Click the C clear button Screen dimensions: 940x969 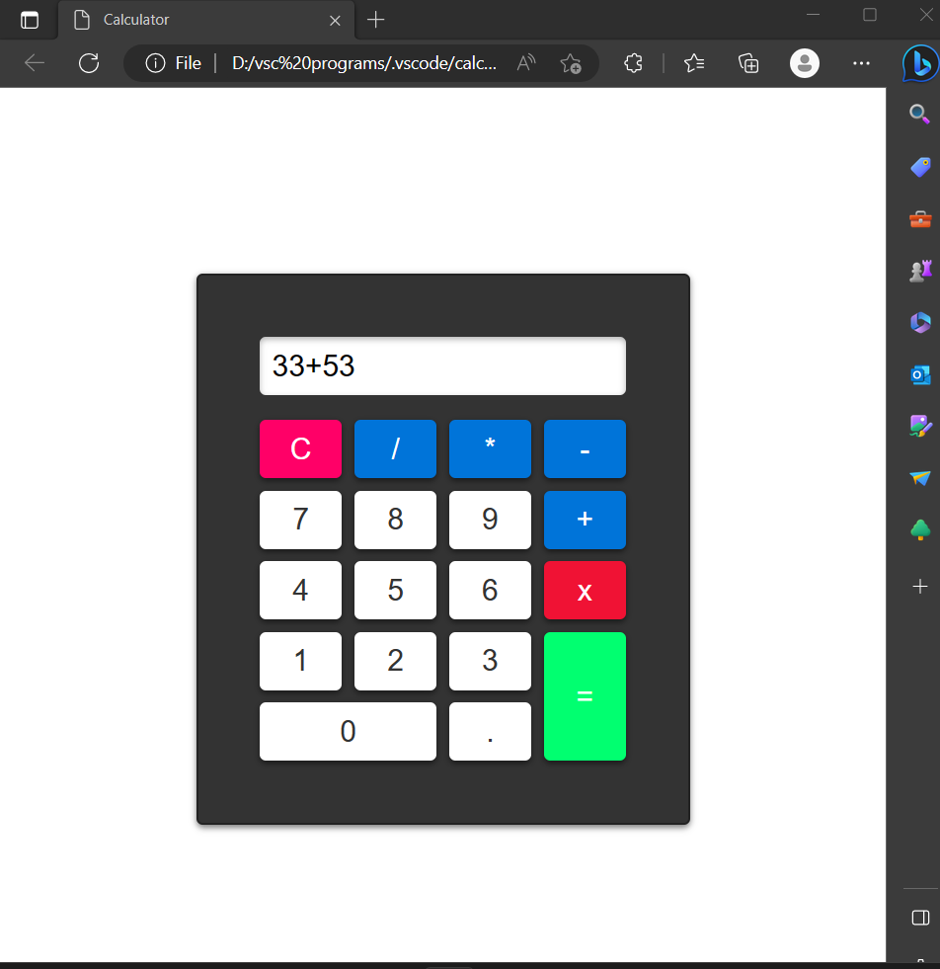click(x=300, y=448)
